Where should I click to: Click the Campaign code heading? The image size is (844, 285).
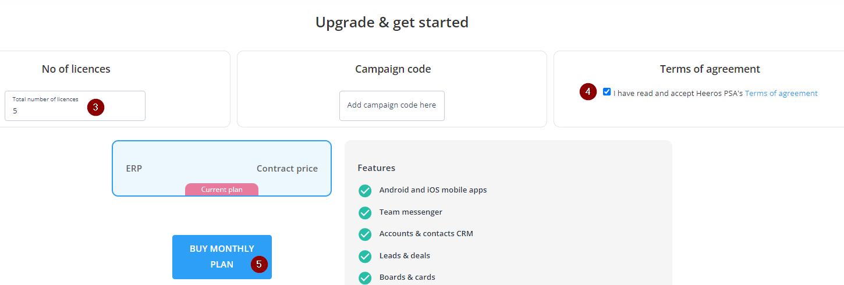(x=393, y=69)
